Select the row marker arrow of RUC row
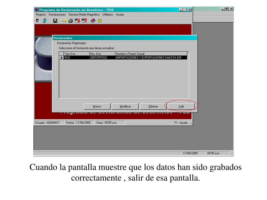This screenshot has width=267, height=200. pyautogui.click(x=62, y=58)
